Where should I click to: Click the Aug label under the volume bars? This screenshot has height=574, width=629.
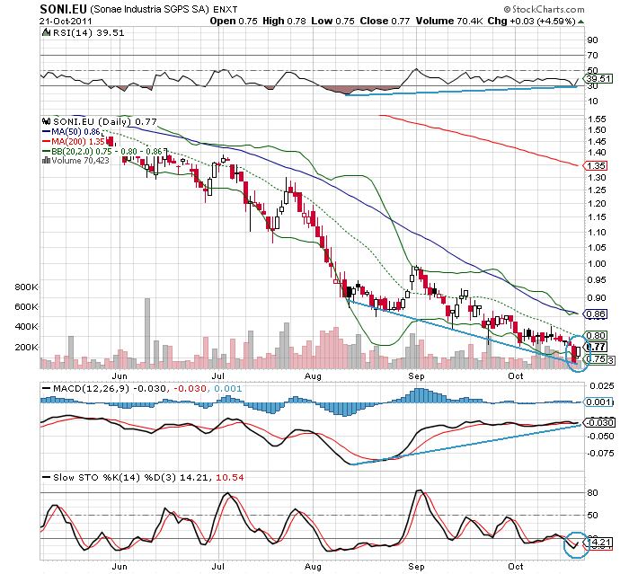(313, 375)
